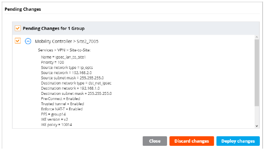265x151 pixels.
Task: Click the Name = ipsec_lan_to_site1 line
Action: 63,57
